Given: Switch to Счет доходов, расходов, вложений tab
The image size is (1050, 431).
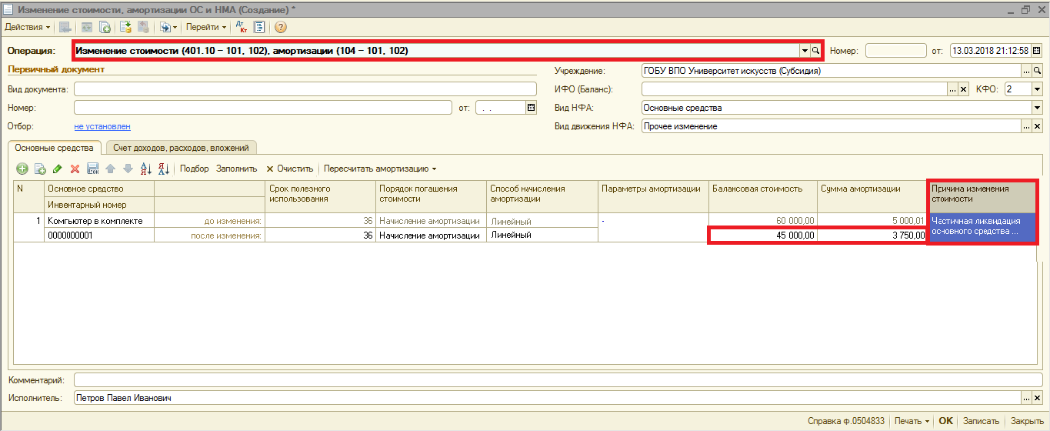Looking at the screenshot, I should click(x=182, y=147).
